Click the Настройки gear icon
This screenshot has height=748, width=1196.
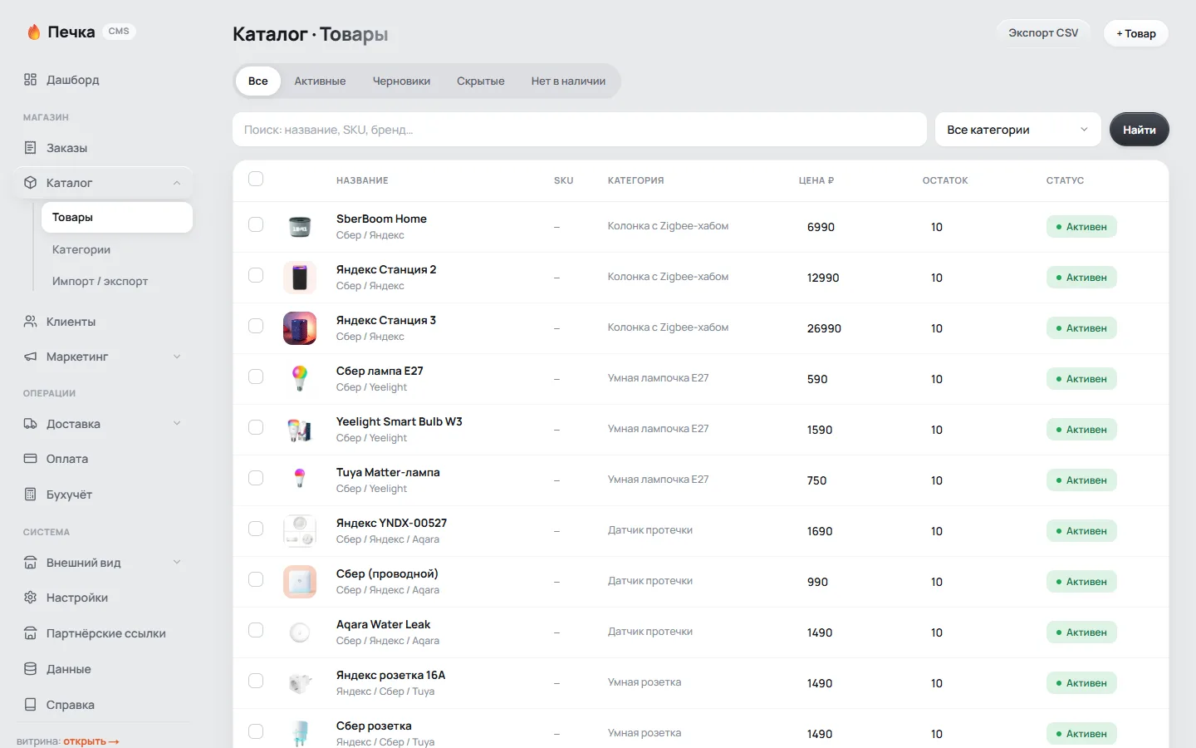click(31, 598)
